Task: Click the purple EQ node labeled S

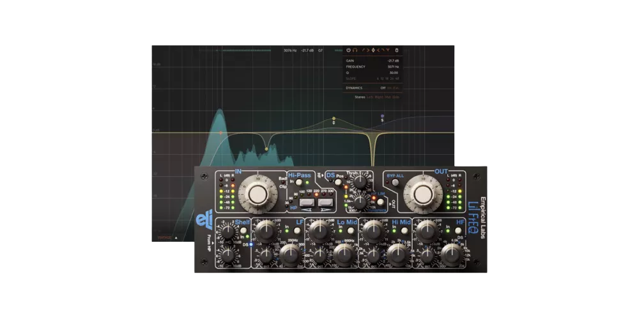Action: (382, 115)
